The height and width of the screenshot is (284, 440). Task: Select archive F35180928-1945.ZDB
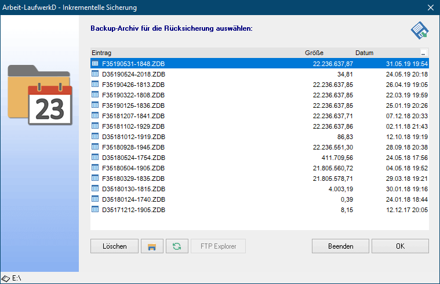click(x=260, y=147)
